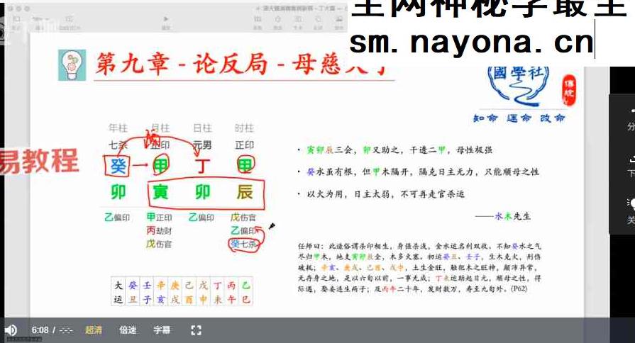Open the media menu in the Keynote toolbar
This screenshot has width=635, height=343.
coord(338,19)
